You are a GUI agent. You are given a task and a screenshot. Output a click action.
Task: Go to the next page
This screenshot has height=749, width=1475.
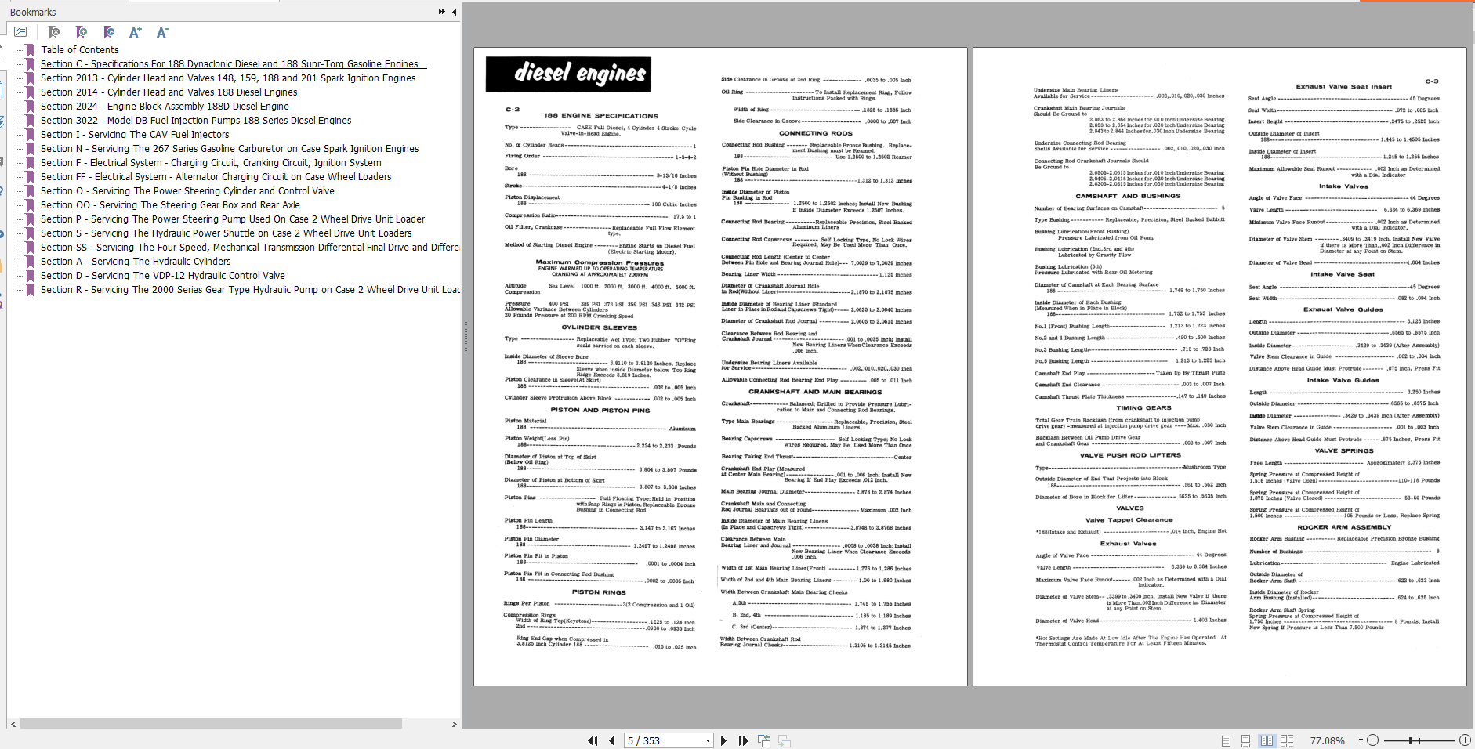(723, 740)
